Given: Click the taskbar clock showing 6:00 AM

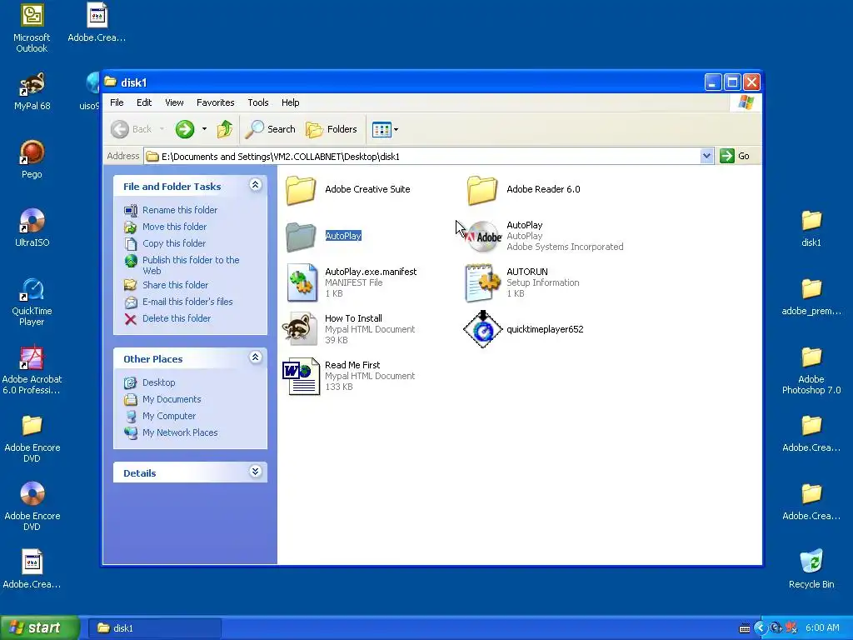Looking at the screenshot, I should [822, 628].
